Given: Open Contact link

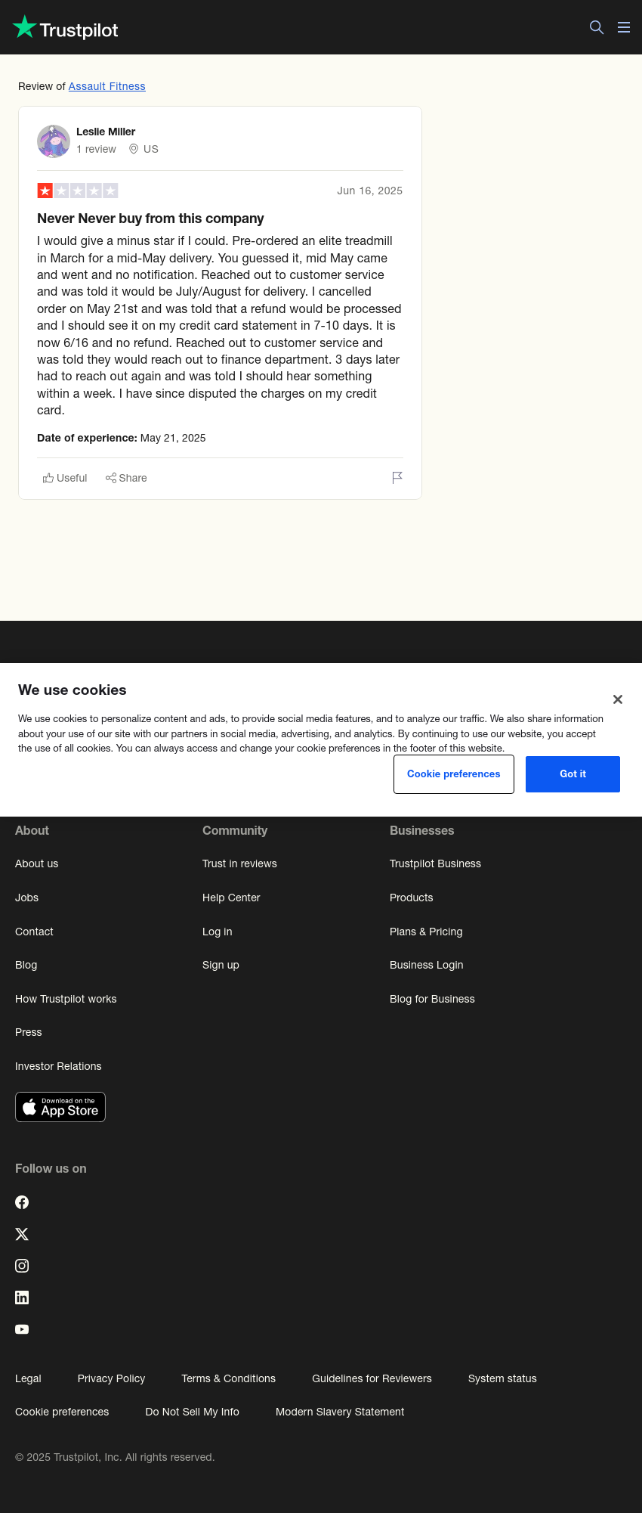Looking at the screenshot, I should tap(35, 932).
